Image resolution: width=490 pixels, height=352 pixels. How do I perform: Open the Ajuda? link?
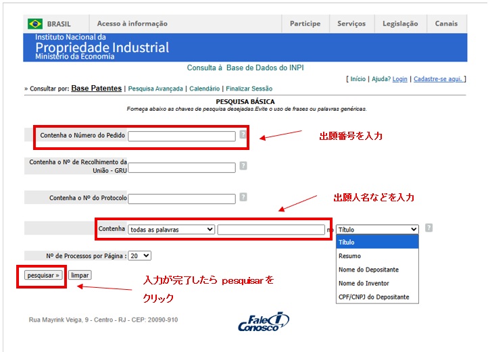(x=381, y=79)
